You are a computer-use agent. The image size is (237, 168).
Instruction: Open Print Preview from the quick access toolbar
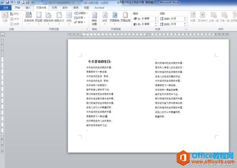point(23,2)
